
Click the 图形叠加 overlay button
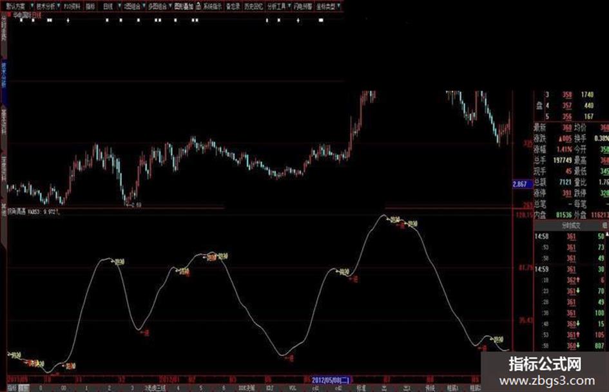(183, 6)
